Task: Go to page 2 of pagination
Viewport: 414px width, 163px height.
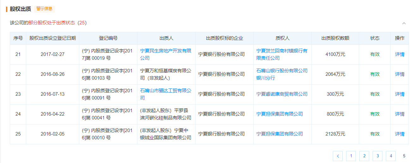Action: point(364,156)
